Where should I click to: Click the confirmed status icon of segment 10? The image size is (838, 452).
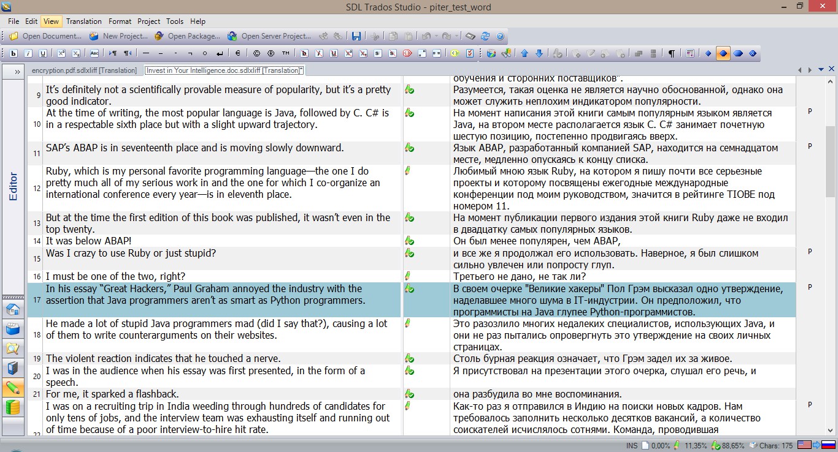point(409,113)
